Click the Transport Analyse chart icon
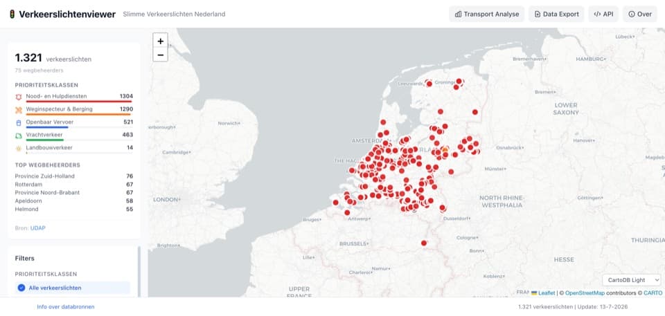Image resolution: width=665 pixels, height=316 pixels. (x=458, y=14)
